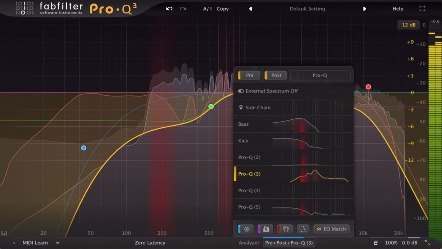Toggle the Pre spectrum analyzer
This screenshot has width=442, height=249.
pyautogui.click(x=249, y=75)
